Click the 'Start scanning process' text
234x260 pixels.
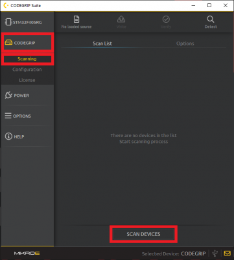pos(143,142)
